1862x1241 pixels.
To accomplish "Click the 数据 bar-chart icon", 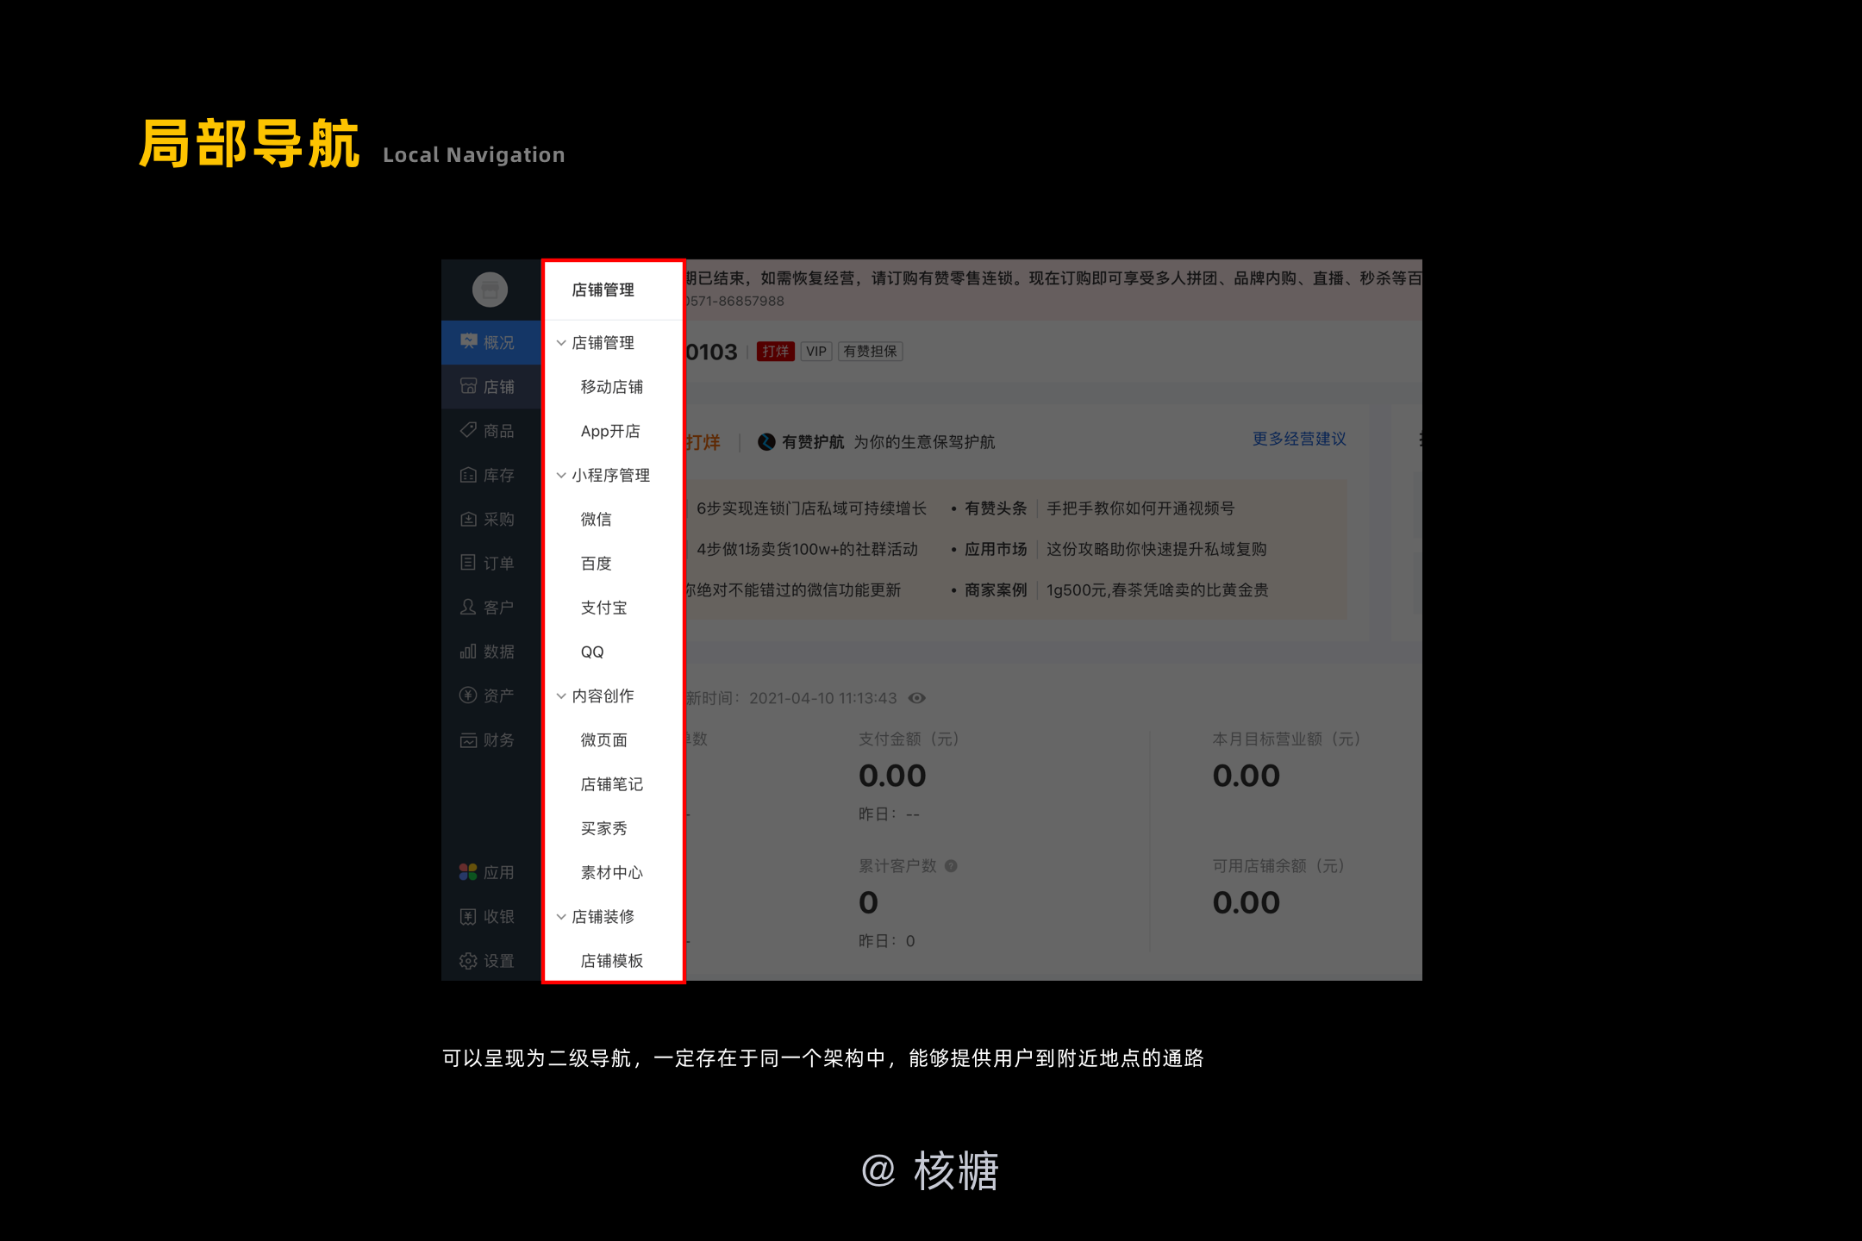I will coord(468,652).
